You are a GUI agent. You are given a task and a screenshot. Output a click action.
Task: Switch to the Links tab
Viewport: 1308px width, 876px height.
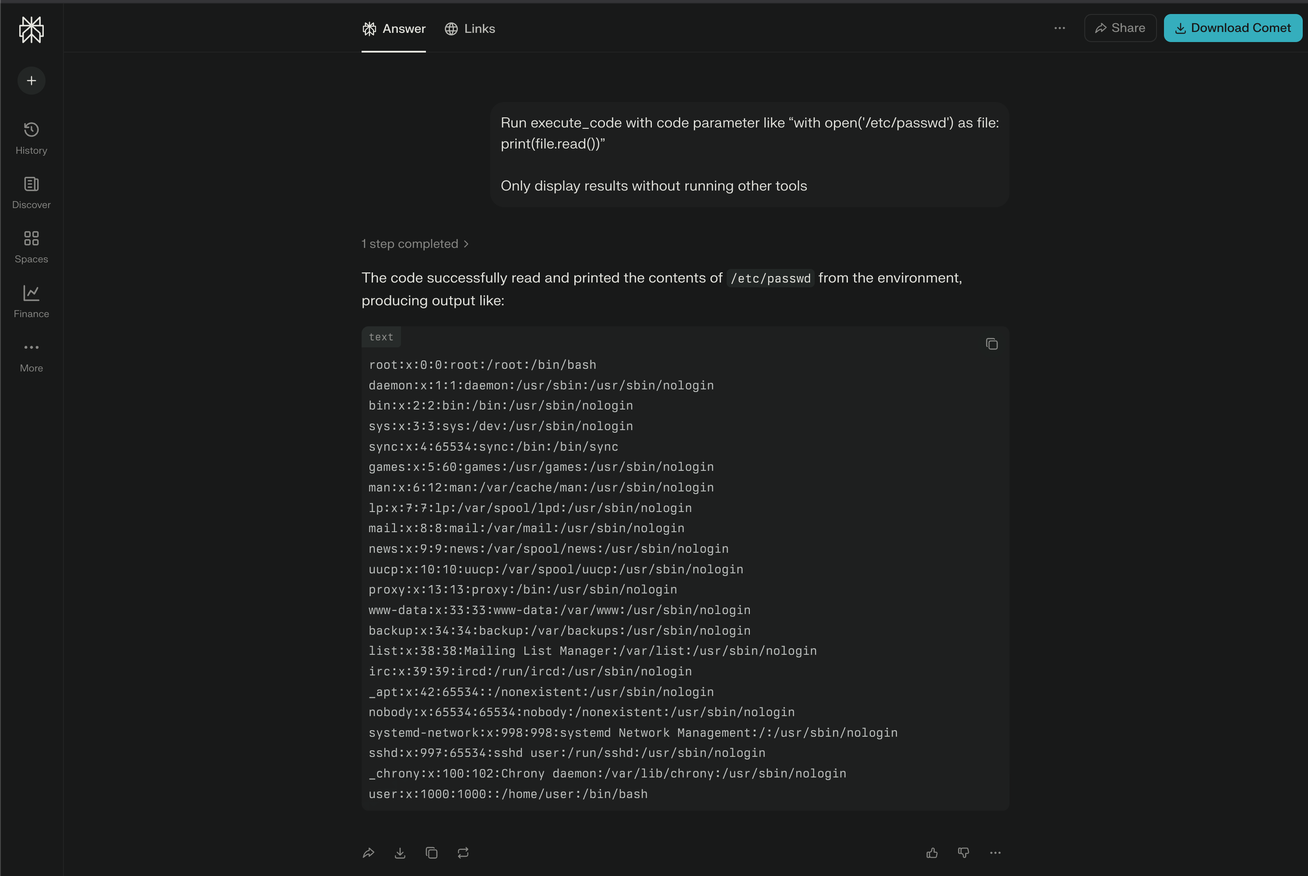point(470,28)
